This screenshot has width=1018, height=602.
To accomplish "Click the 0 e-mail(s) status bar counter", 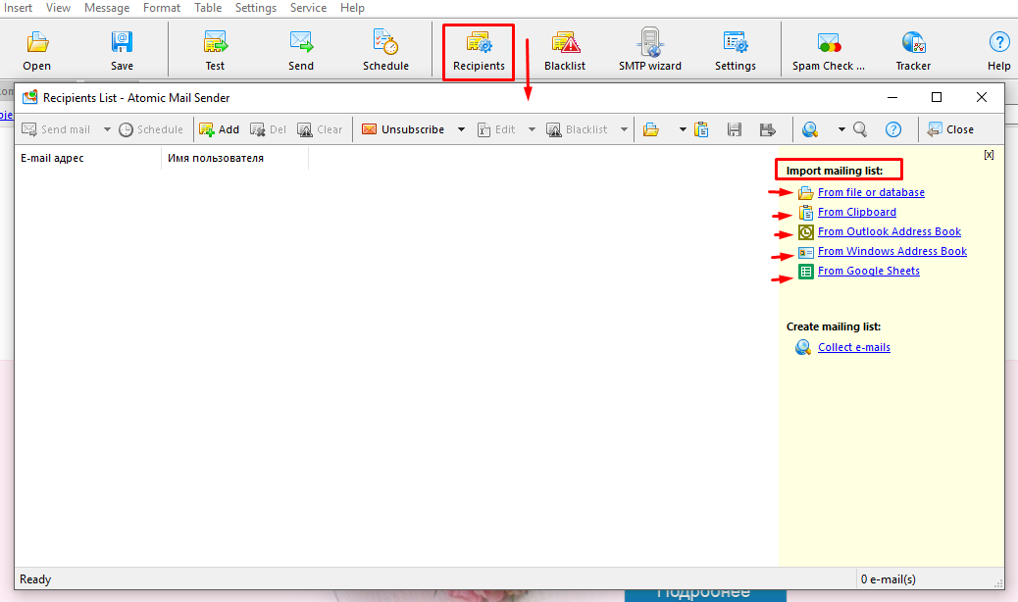I will (x=889, y=579).
